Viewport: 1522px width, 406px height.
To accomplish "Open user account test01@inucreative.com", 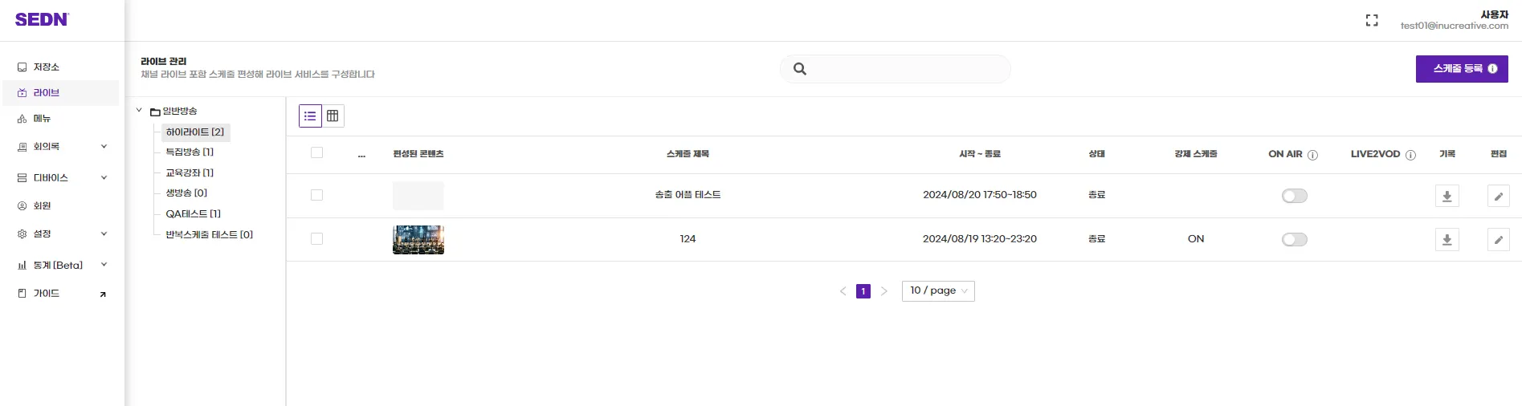I will click(x=1455, y=26).
